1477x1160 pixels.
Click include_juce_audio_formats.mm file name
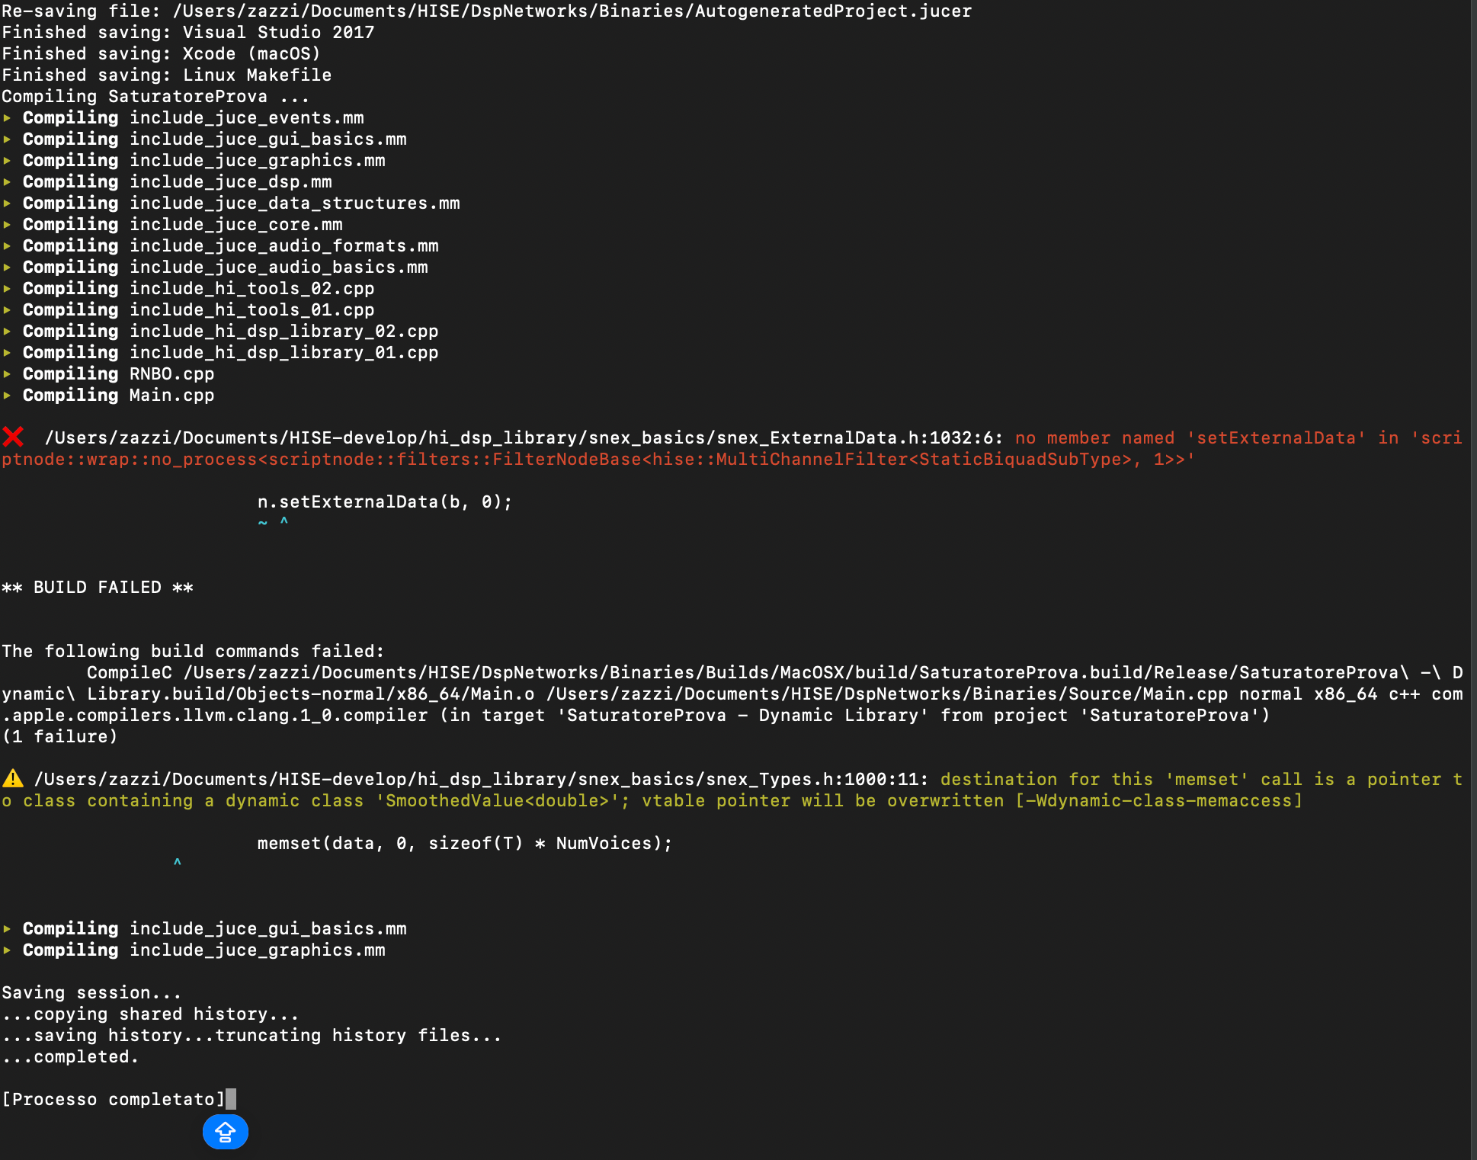(284, 246)
